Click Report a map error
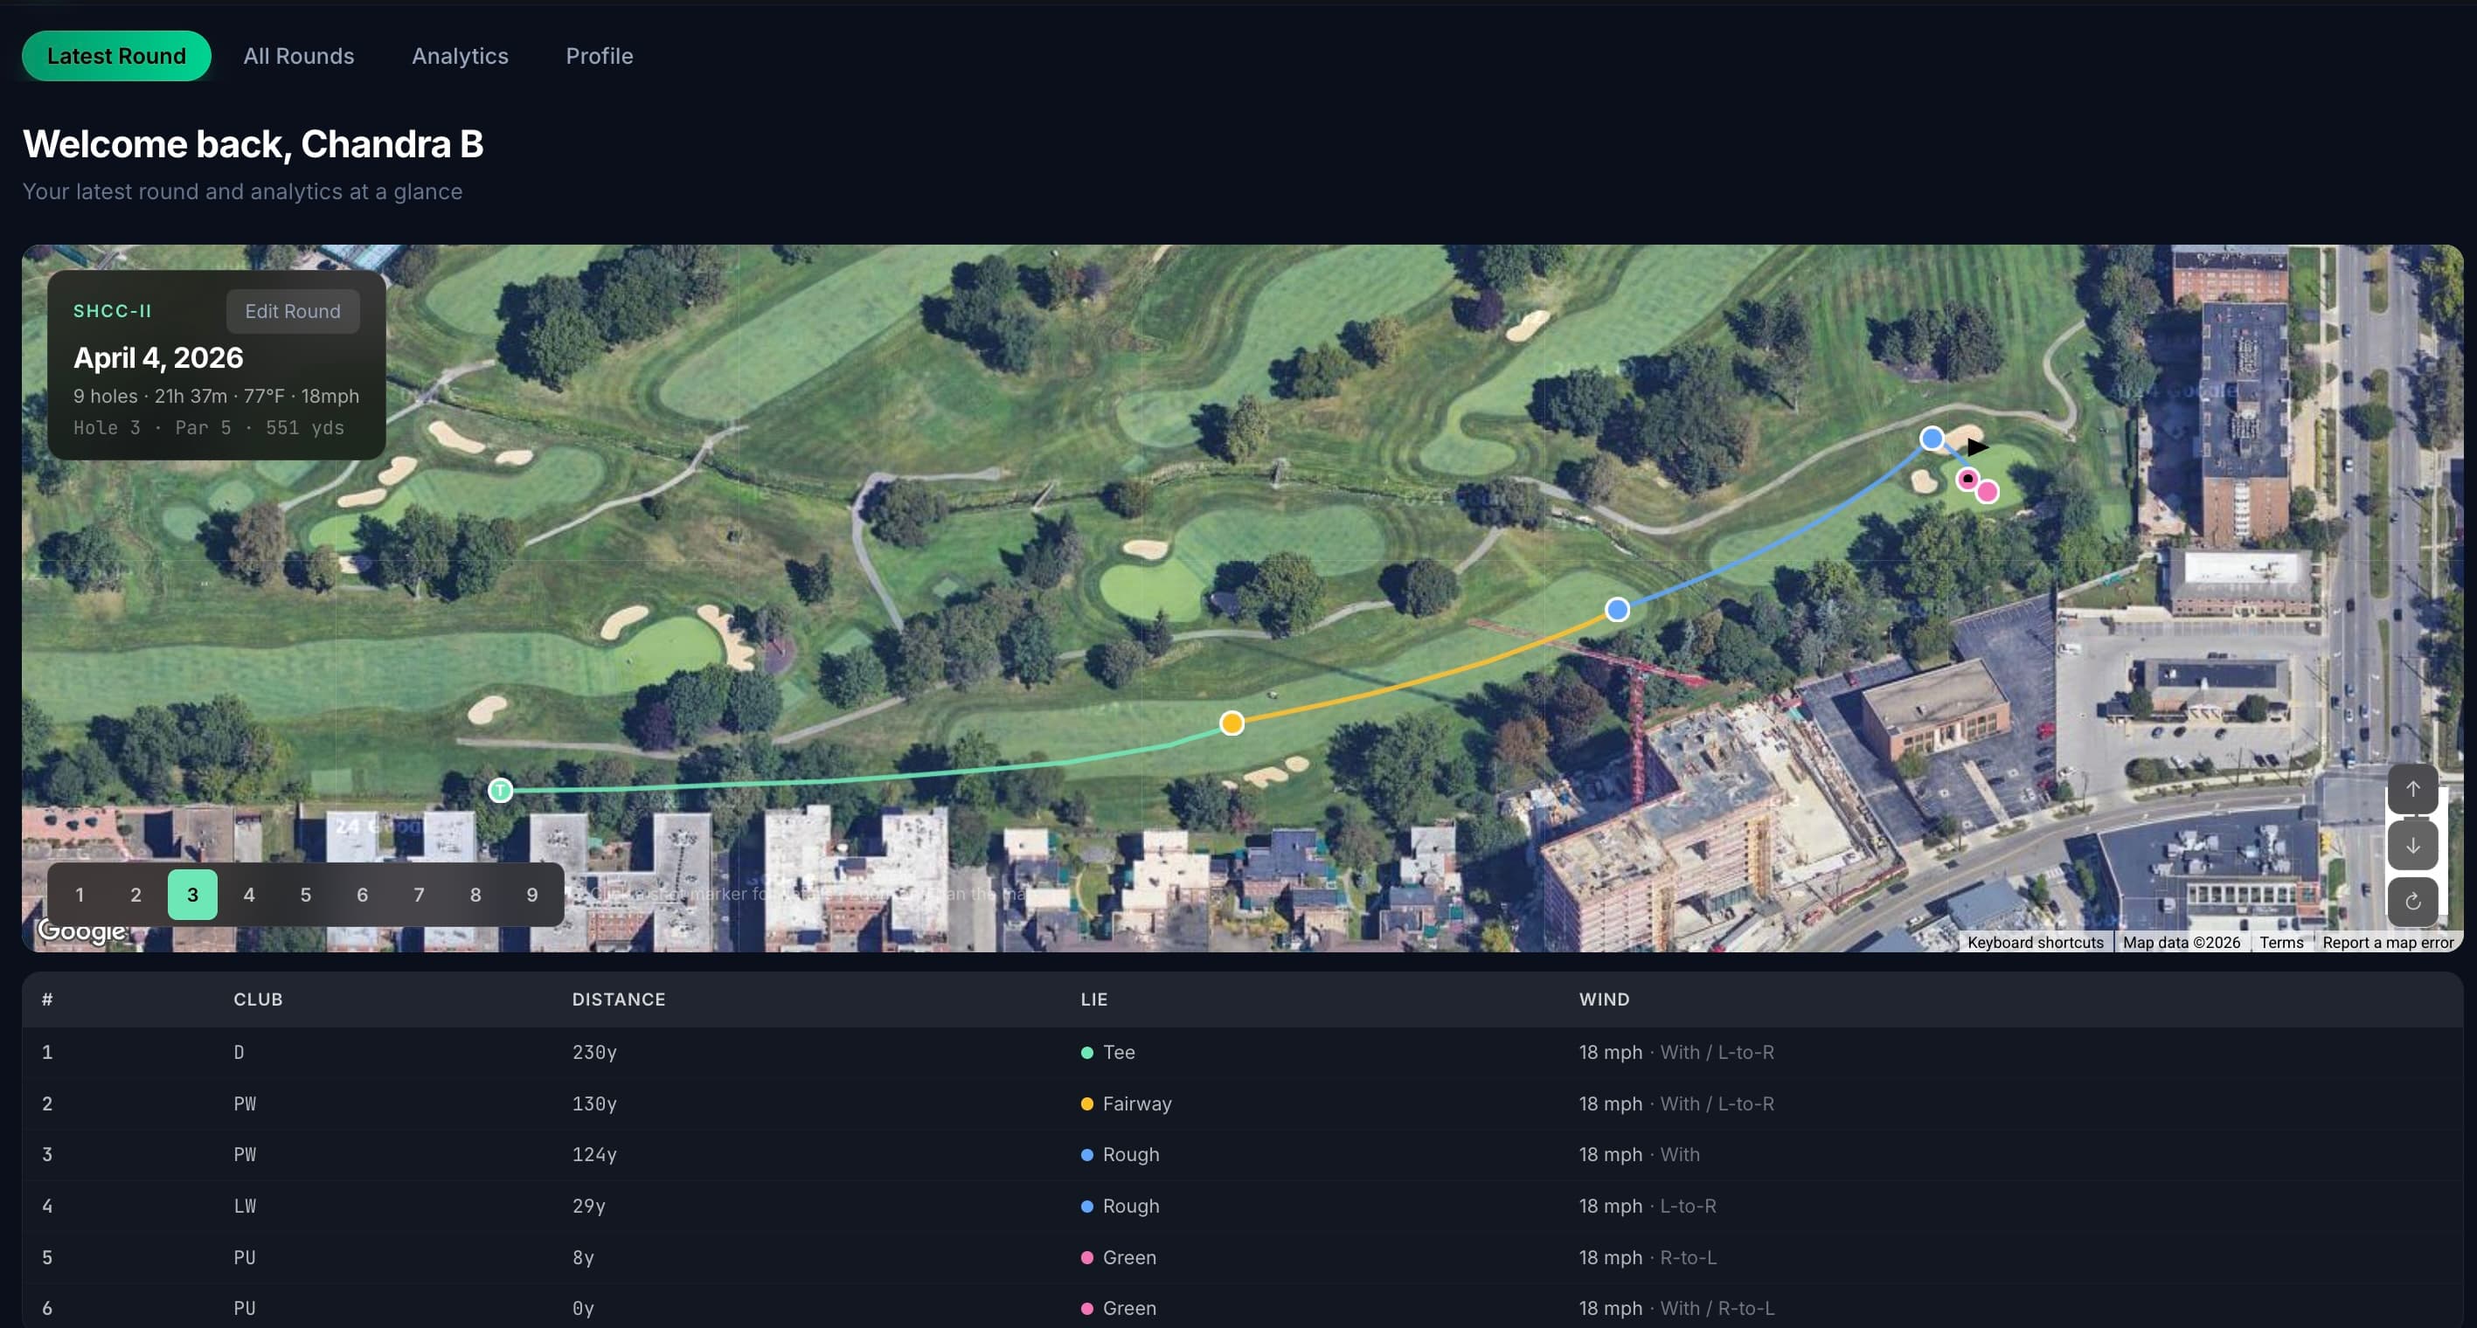Viewport: 2477px width, 1328px height. click(x=2389, y=943)
